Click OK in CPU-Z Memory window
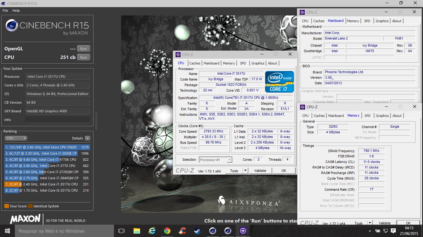The image size is (423, 237). tap(408, 223)
